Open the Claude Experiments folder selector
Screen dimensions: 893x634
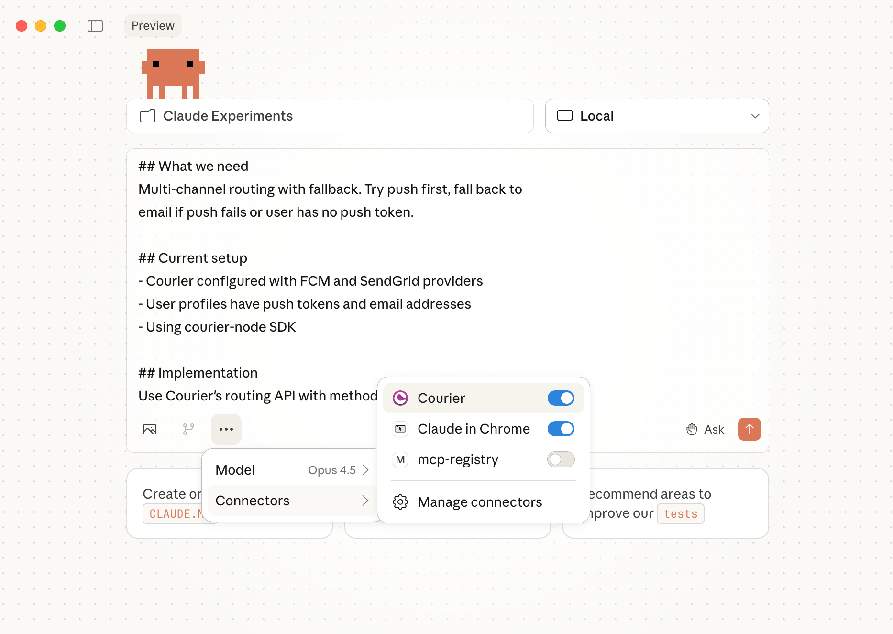tap(330, 116)
